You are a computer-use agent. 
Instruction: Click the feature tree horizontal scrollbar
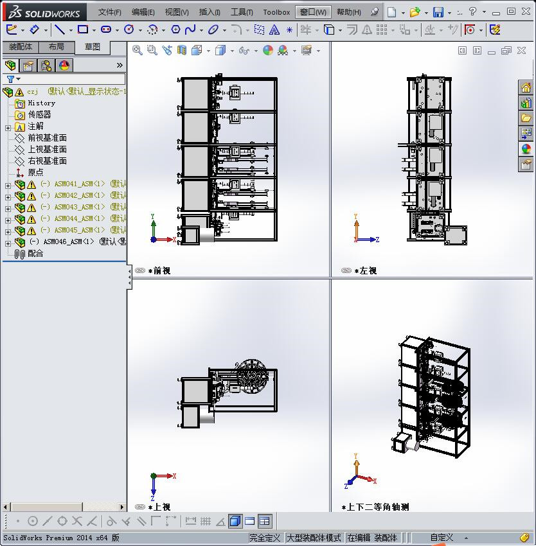[x=64, y=507]
